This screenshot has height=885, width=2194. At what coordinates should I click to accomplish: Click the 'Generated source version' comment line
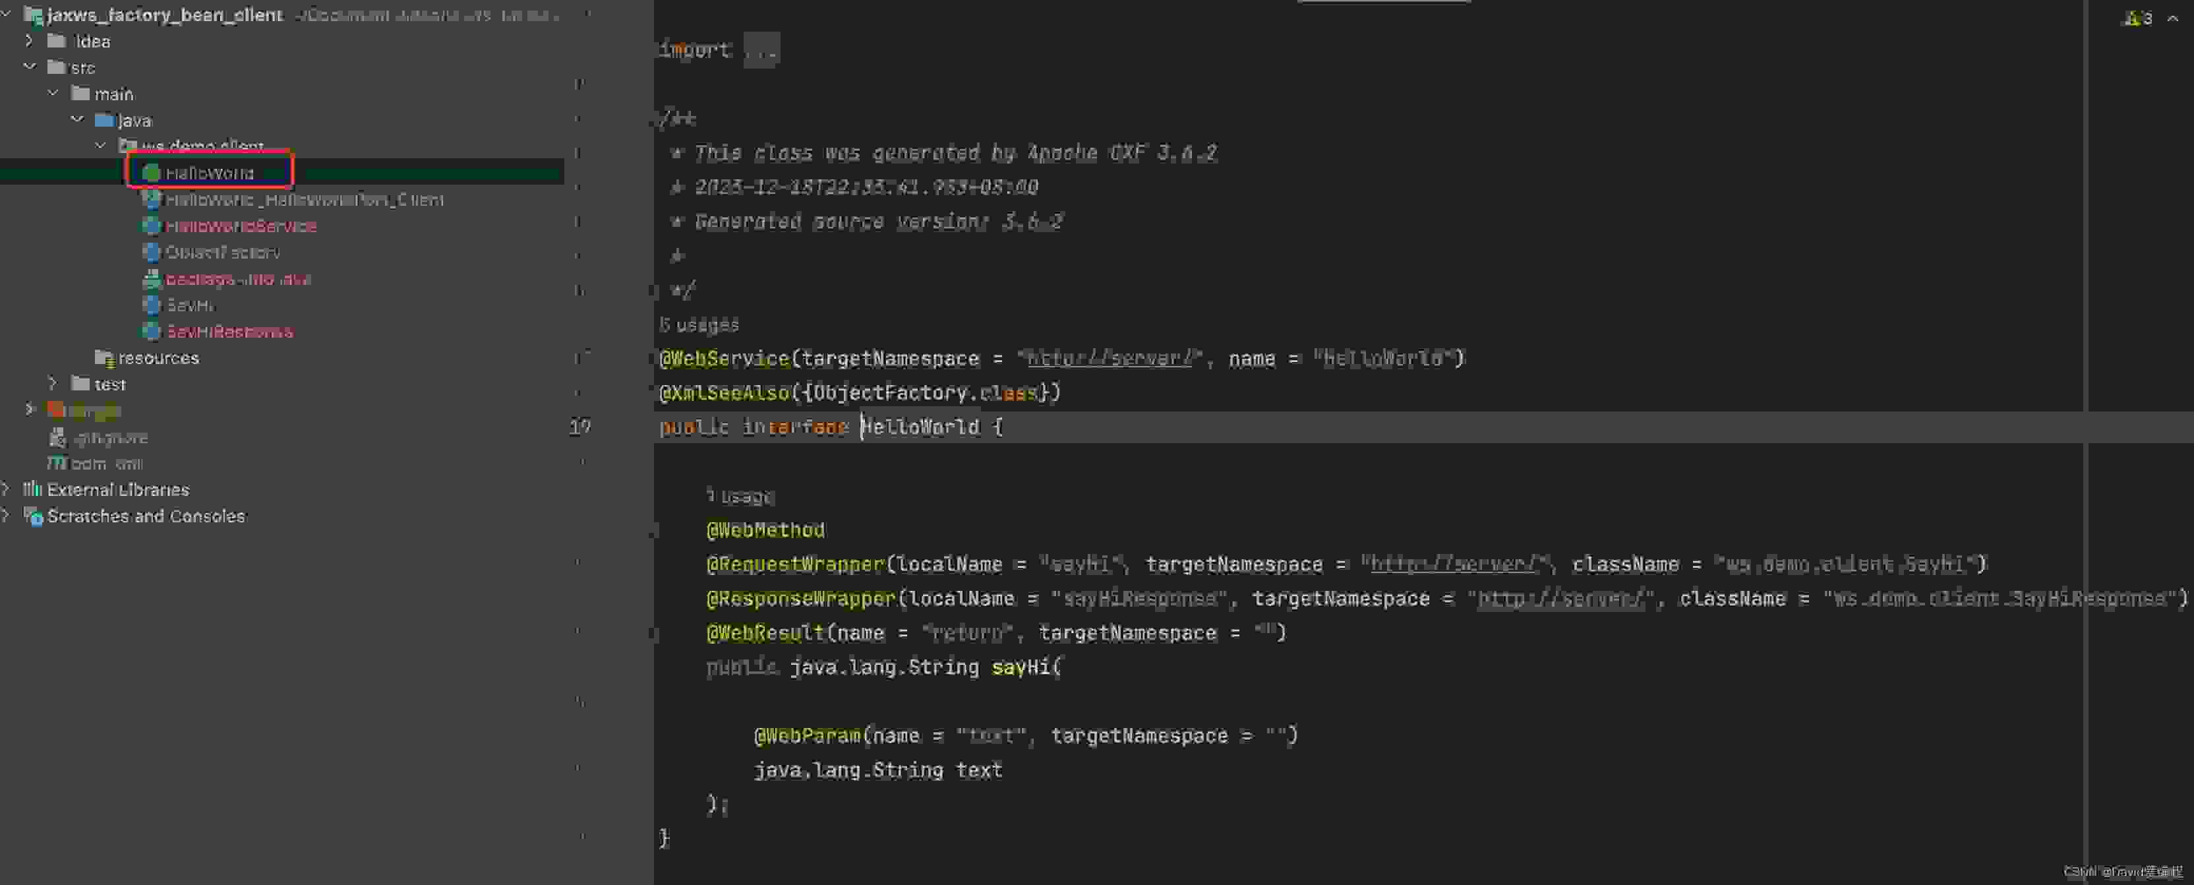tap(867, 222)
